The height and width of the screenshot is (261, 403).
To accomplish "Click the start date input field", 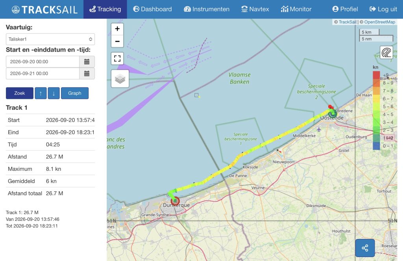I will click(x=43, y=62).
